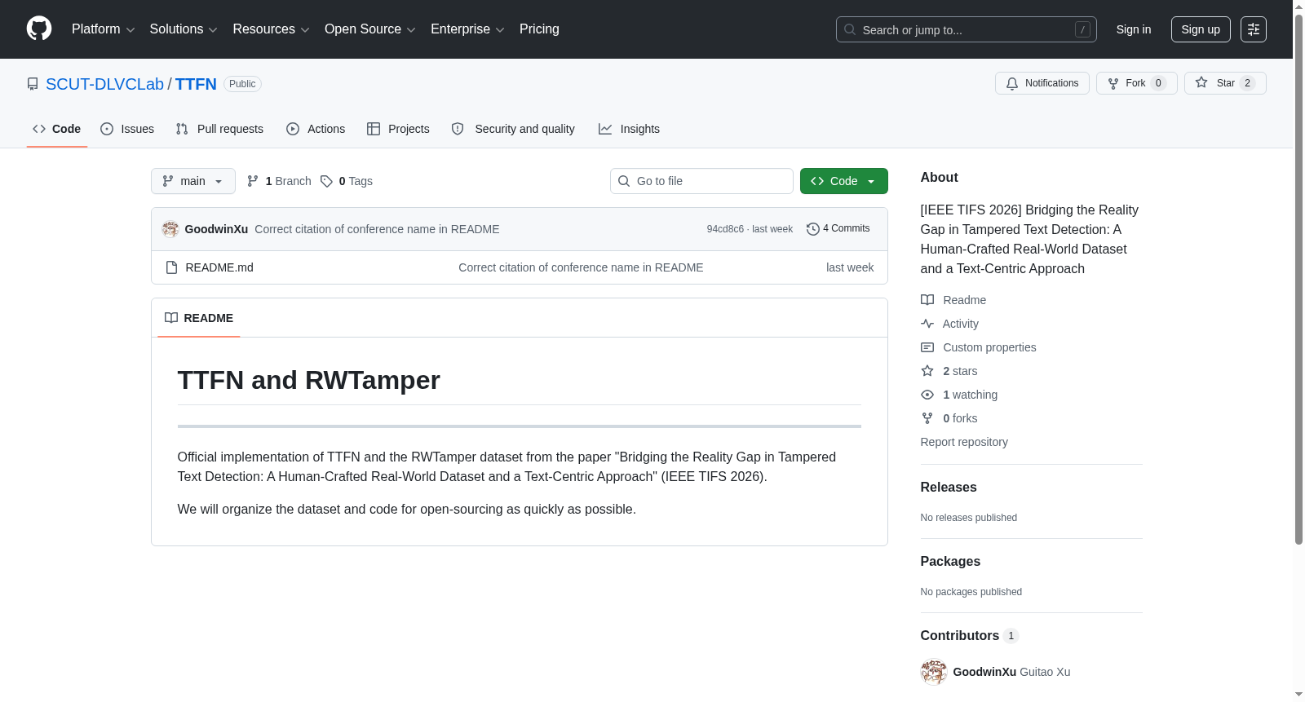Click the repository icon beside SCUT-DLVCLab

pos(33,84)
